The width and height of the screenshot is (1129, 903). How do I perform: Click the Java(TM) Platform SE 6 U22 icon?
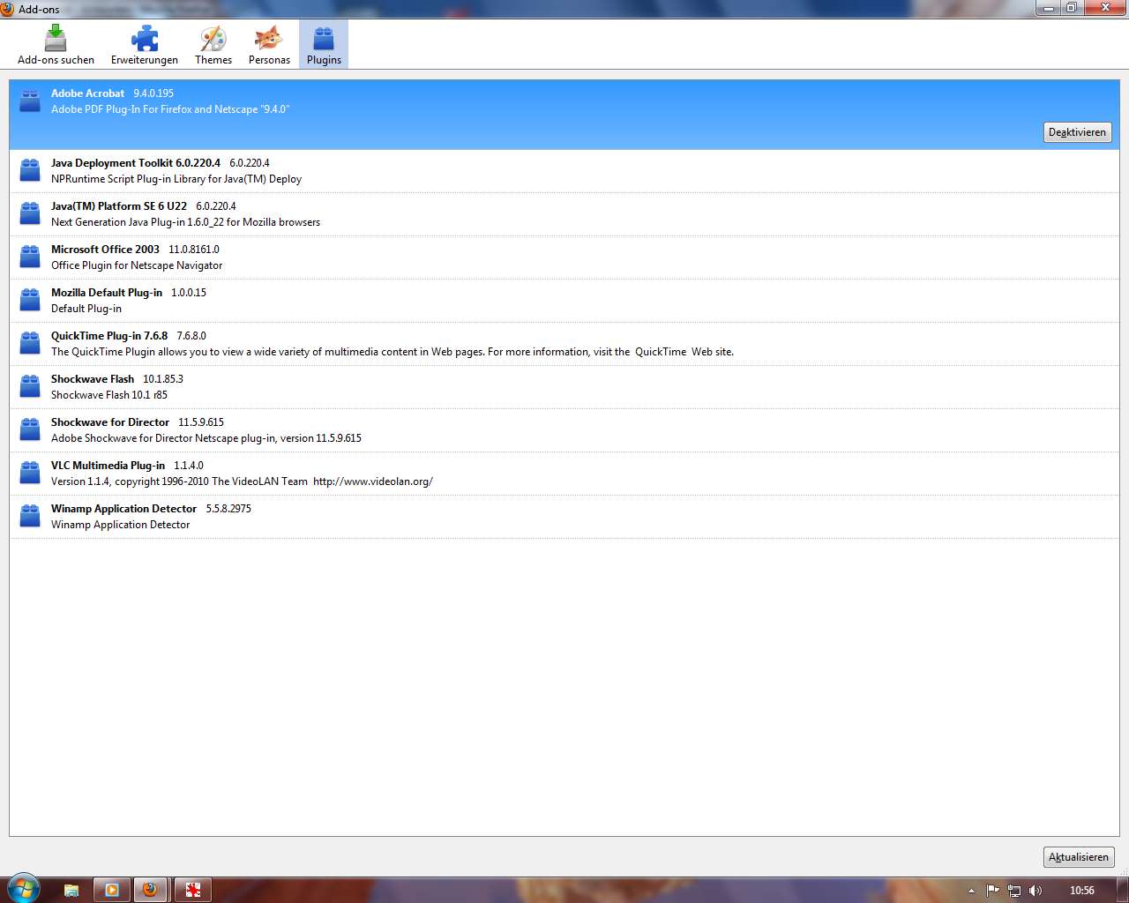30,213
